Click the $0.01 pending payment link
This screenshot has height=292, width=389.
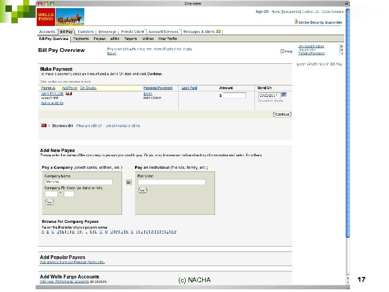tap(147, 94)
